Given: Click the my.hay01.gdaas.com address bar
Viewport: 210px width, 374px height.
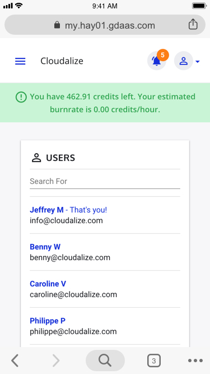Looking at the screenshot, I should click(105, 25).
